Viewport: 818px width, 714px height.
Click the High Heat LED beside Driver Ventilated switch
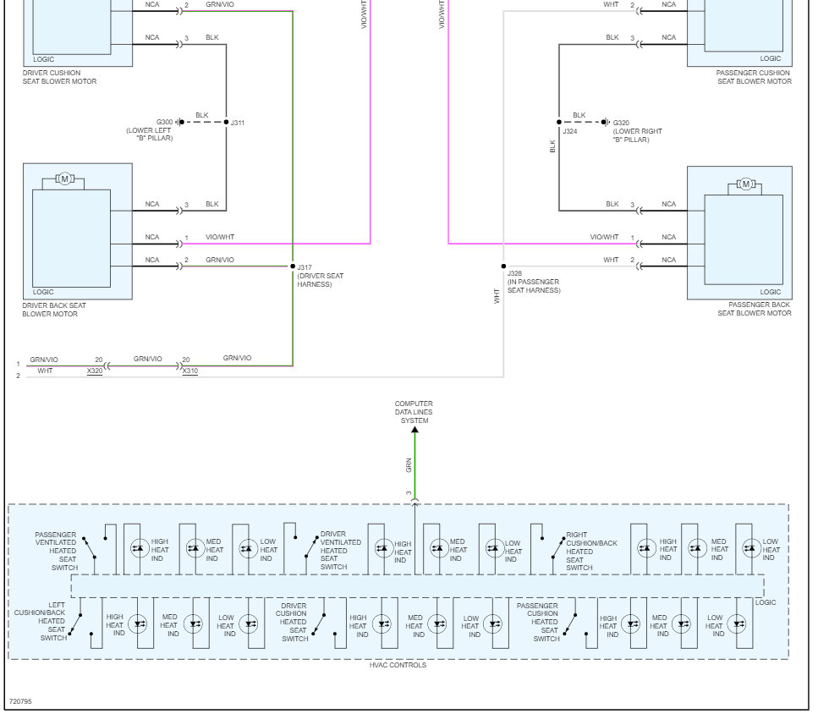pyautogui.click(x=384, y=548)
